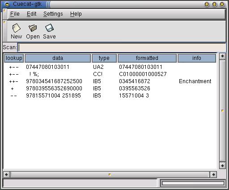
Task: Open the Settings menu
Action: pos(53,14)
